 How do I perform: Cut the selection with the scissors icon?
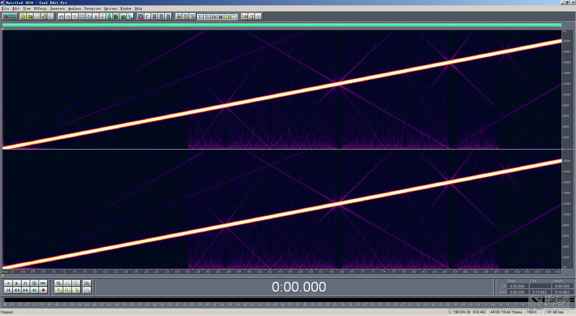coord(96,16)
